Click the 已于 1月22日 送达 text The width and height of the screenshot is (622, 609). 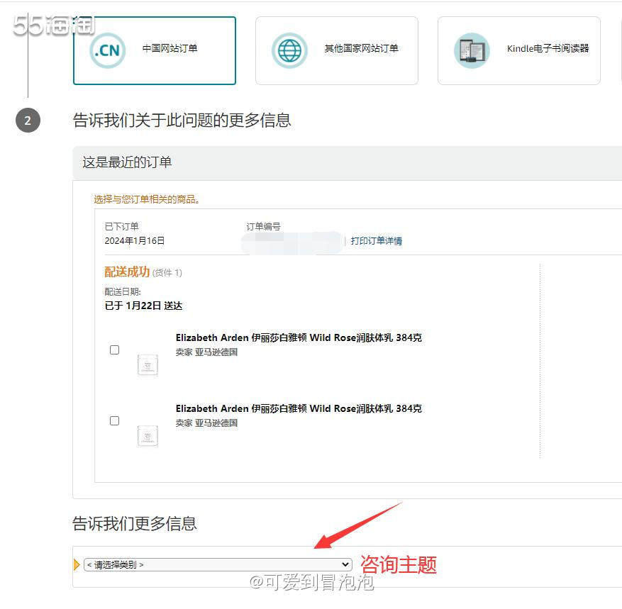[x=143, y=306]
